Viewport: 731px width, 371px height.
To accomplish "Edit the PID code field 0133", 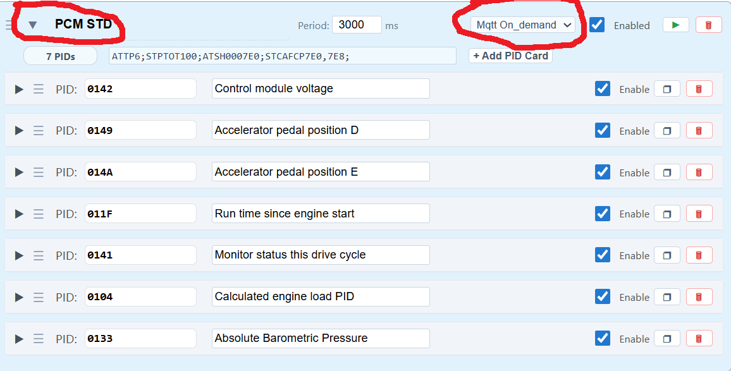I will coord(140,338).
